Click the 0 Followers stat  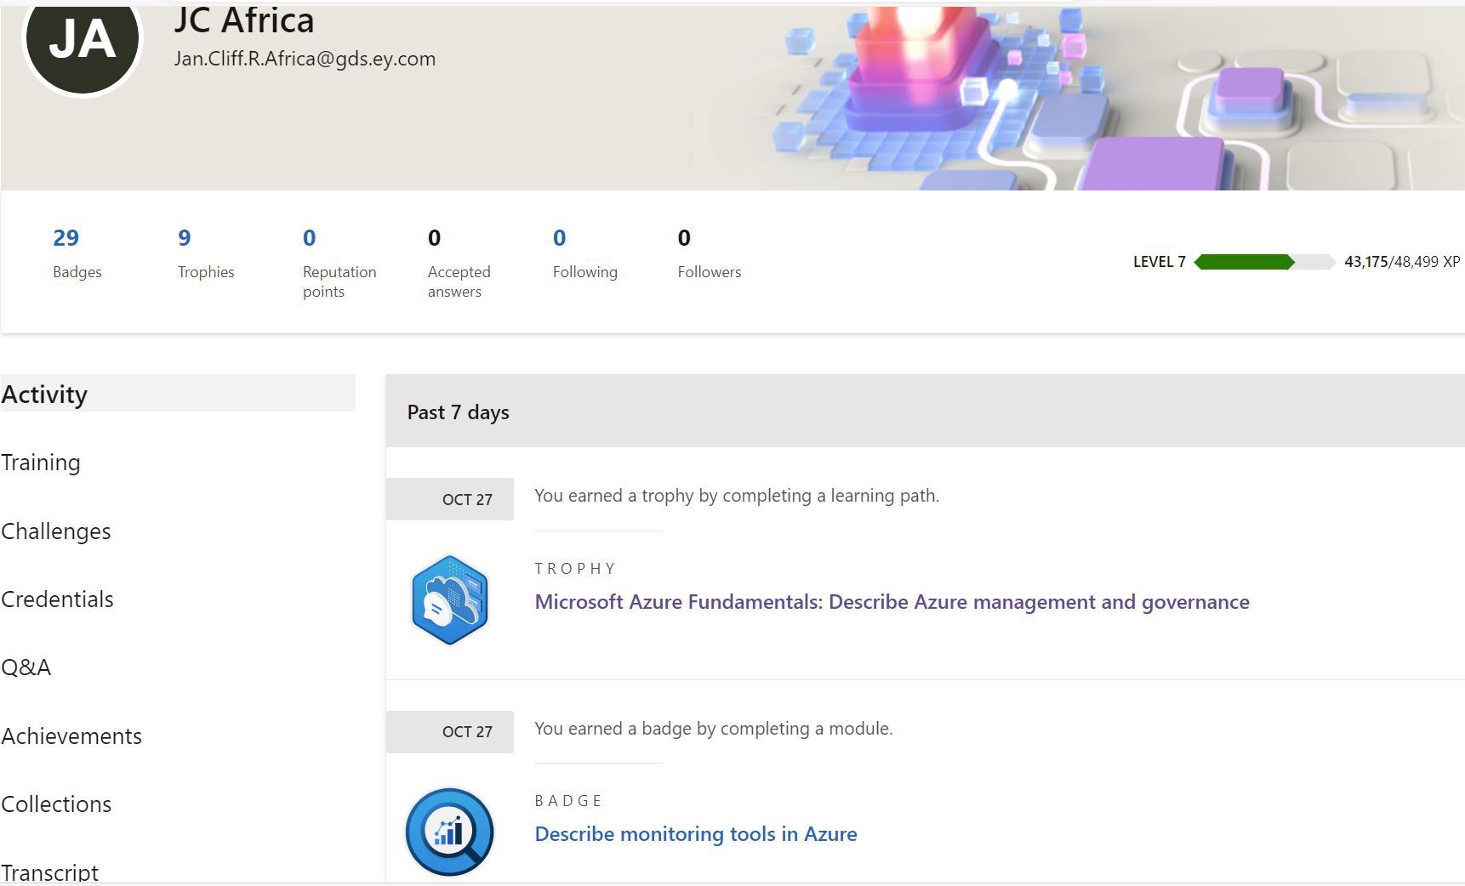point(710,253)
